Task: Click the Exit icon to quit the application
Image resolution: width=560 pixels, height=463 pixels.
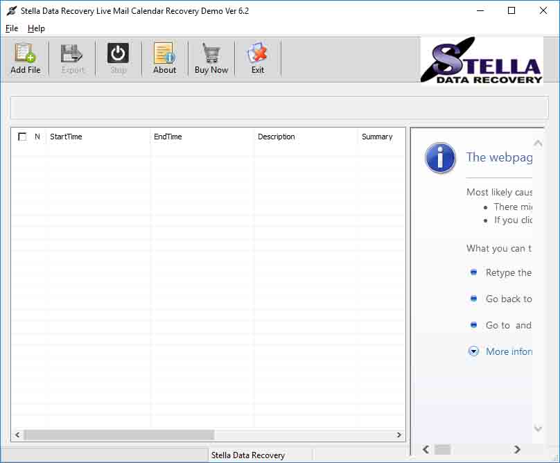Action: pyautogui.click(x=257, y=58)
